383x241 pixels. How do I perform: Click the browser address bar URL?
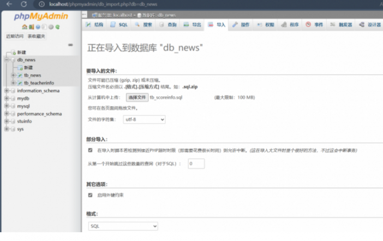pyautogui.click(x=103, y=4)
